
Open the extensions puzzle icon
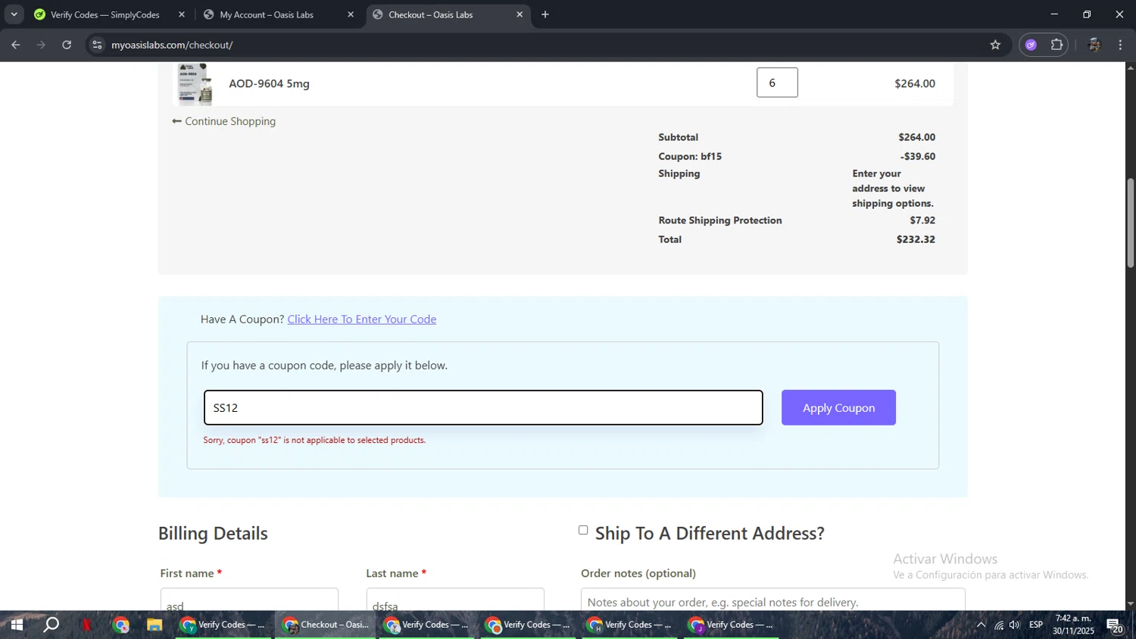coord(1056,45)
